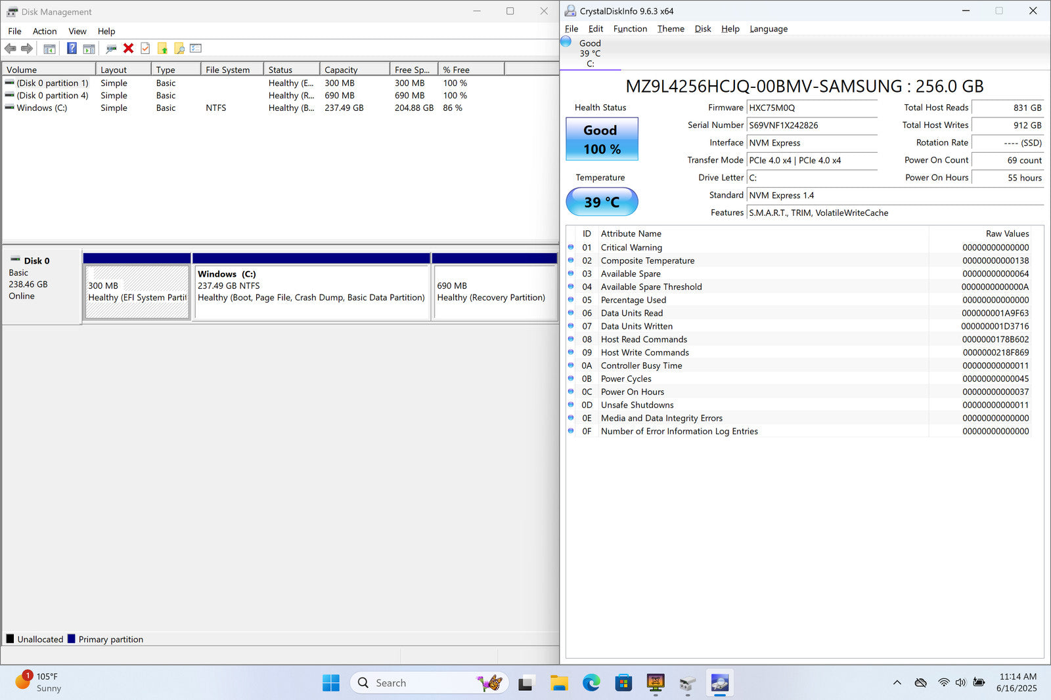Image resolution: width=1051 pixels, height=700 pixels.
Task: Click the status dot beside Composite Temperature
Action: coord(571,260)
